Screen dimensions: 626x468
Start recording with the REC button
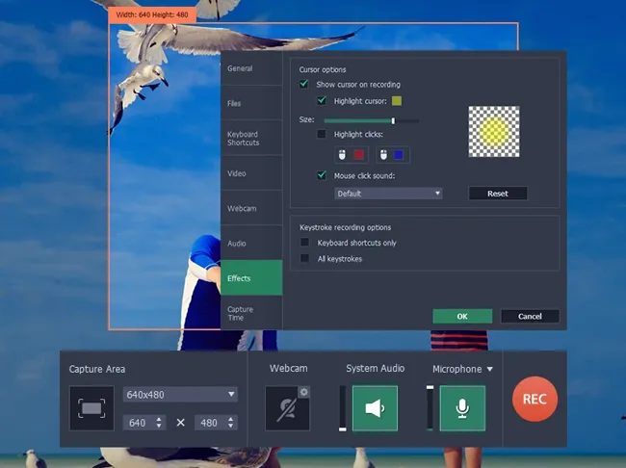tap(535, 398)
